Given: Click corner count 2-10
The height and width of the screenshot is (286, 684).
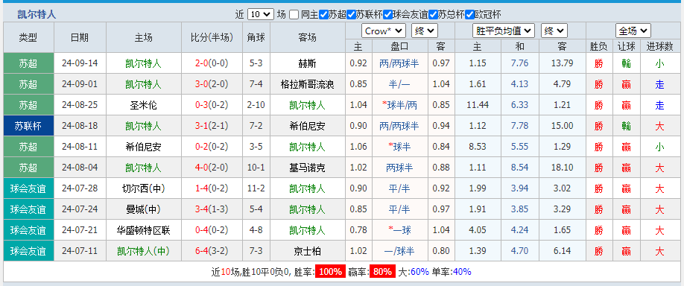Looking at the screenshot, I should coord(256,105).
